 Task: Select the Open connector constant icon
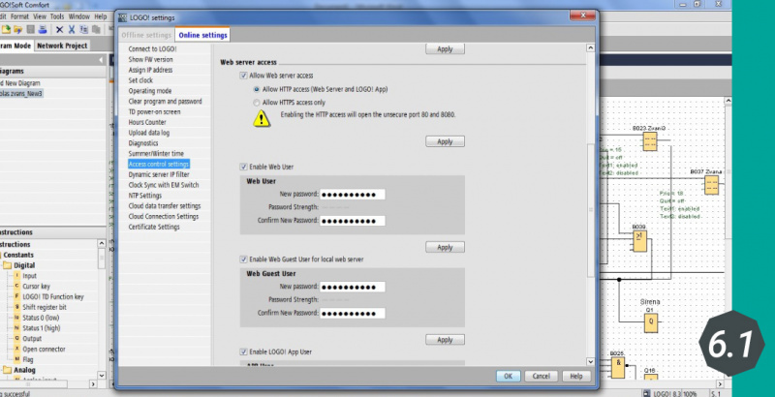(16, 348)
